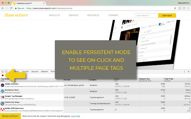Viewport: 191px width, 119px height.
Task: Click the pixel.wp.com/g.gif path
Action: (x=13, y=93)
